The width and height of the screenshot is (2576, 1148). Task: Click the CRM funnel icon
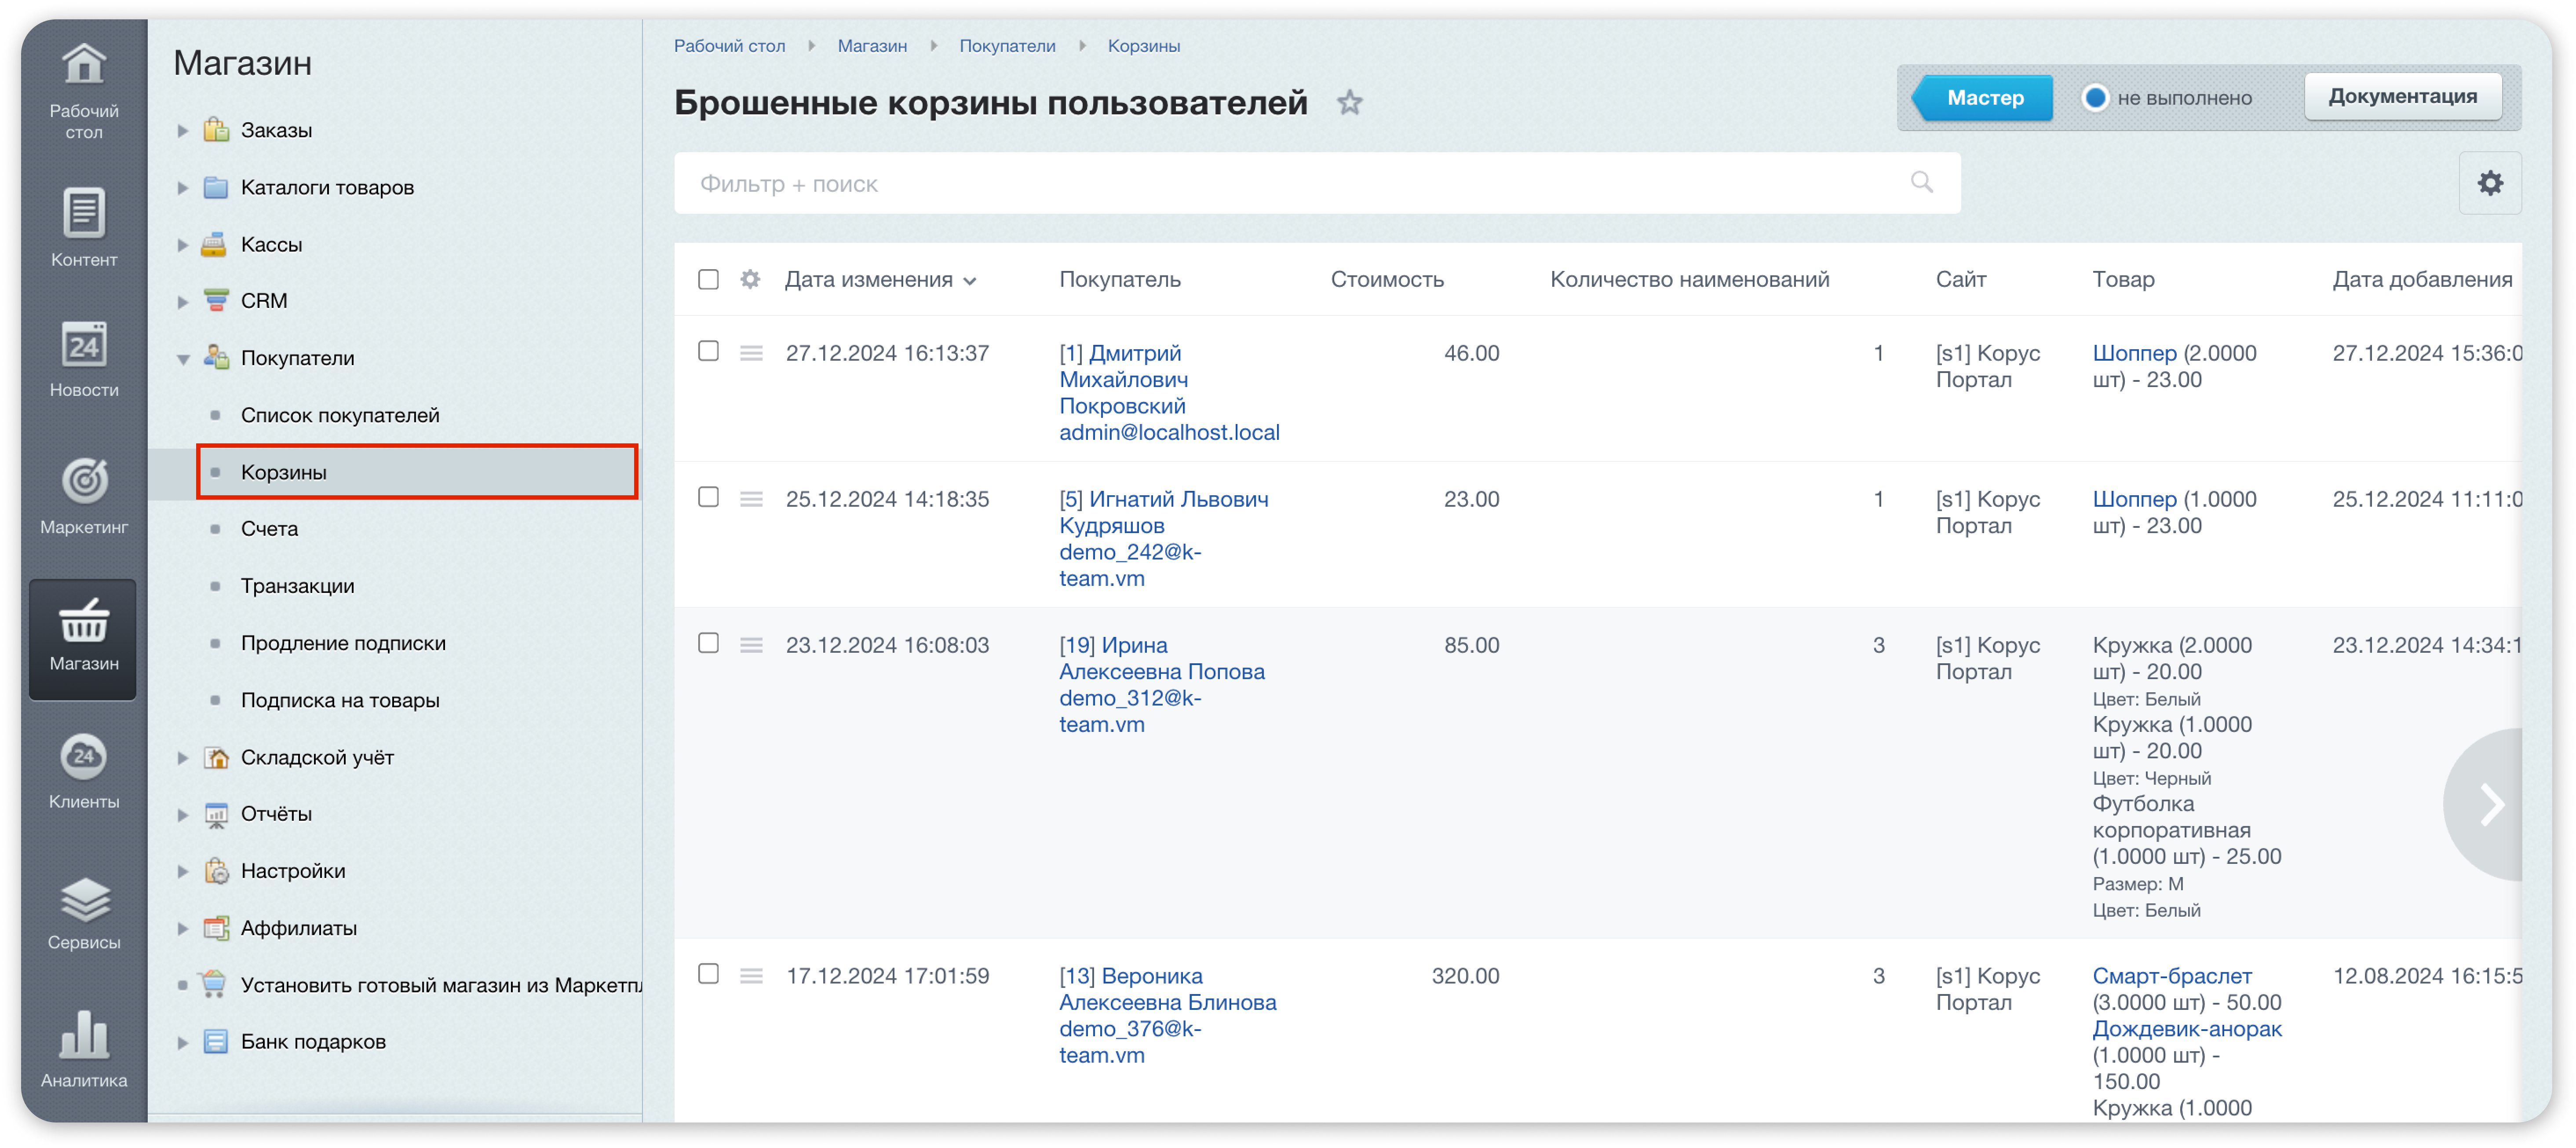click(216, 301)
